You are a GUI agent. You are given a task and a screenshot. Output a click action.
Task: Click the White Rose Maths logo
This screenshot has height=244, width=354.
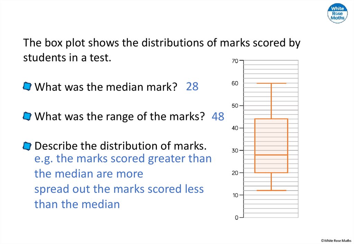pos(337,13)
